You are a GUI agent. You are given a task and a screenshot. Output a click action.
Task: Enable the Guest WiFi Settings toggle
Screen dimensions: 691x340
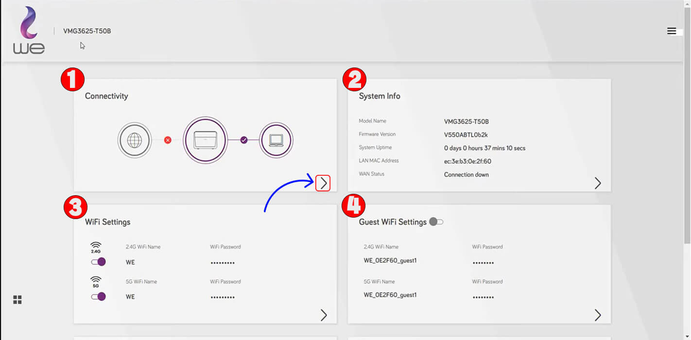[436, 222]
